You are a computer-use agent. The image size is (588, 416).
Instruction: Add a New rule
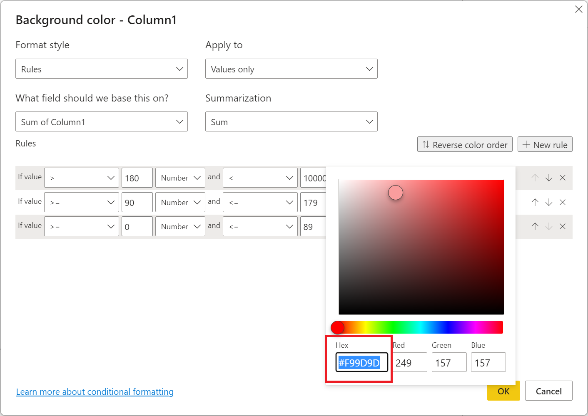(545, 144)
